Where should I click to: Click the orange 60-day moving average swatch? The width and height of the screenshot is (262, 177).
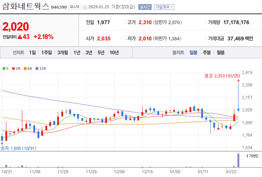(x=25, y=69)
